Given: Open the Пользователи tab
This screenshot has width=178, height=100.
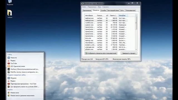Looking at the screenshot, I should (x=130, y=11).
